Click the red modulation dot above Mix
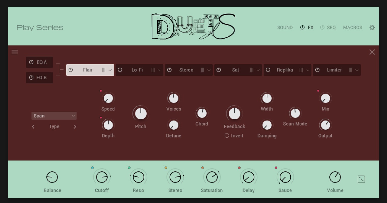 318,91
